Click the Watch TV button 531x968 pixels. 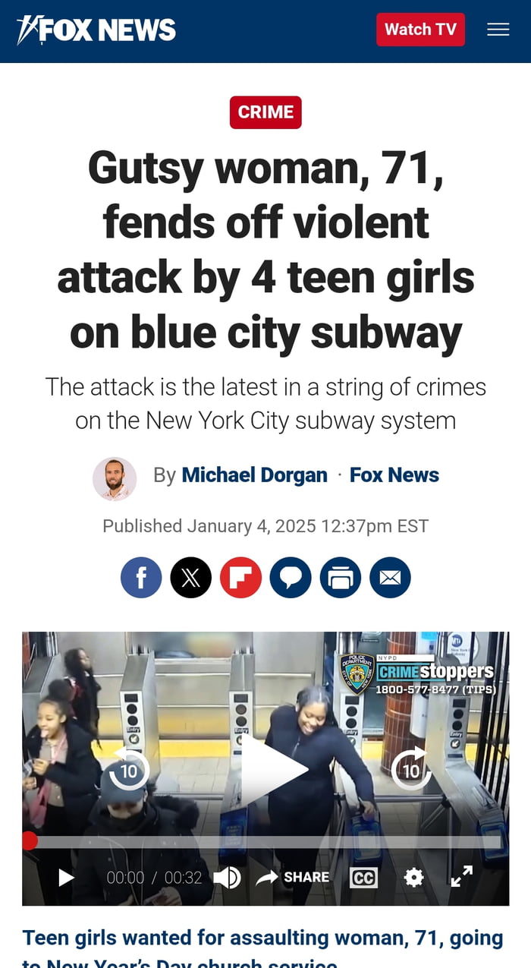tap(421, 30)
